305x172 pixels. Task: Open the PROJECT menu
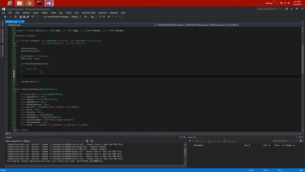pyautogui.click(x=26, y=13)
